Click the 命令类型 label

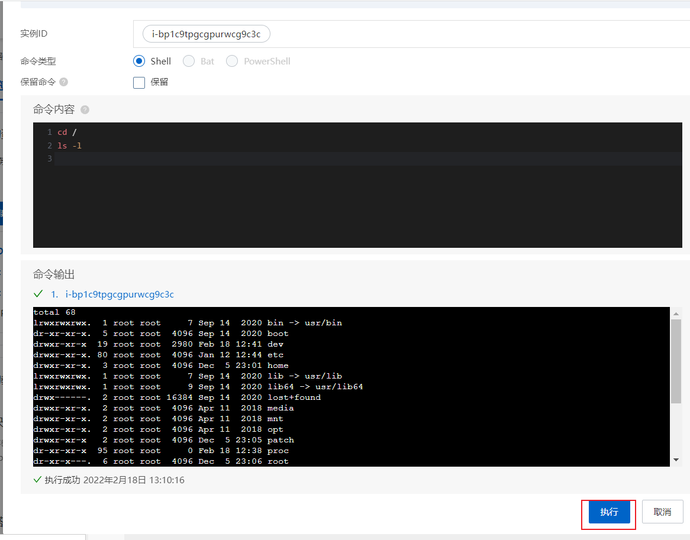(38, 61)
